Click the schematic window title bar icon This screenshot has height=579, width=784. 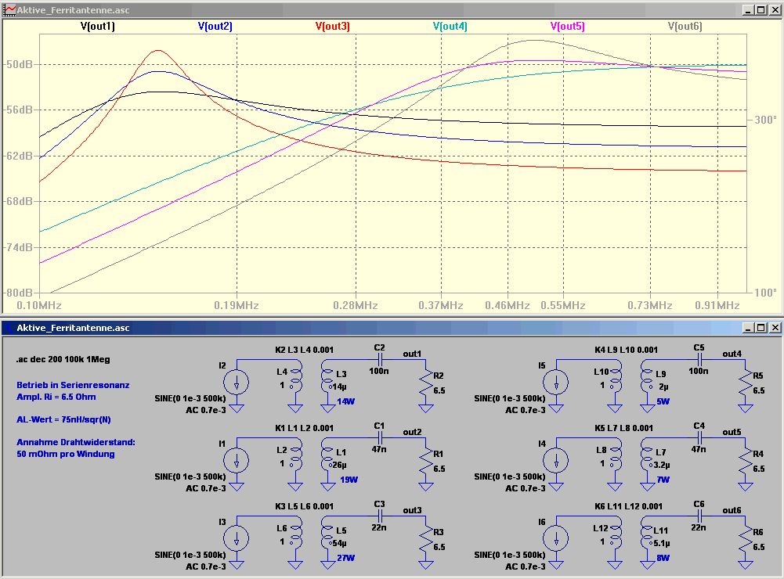point(9,328)
